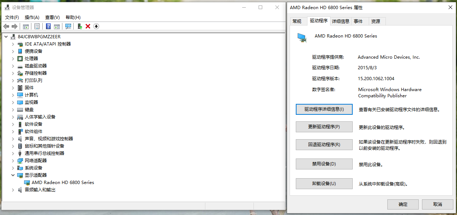Open the 操作(A) menu

point(32,17)
